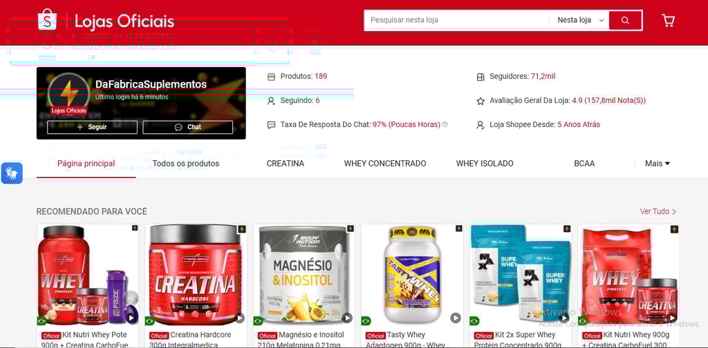Expand the Mais categories menu
The width and height of the screenshot is (708, 348).
point(658,164)
